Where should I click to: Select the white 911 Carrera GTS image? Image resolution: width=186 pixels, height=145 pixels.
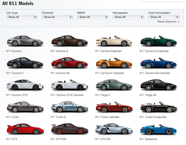(25, 85)
